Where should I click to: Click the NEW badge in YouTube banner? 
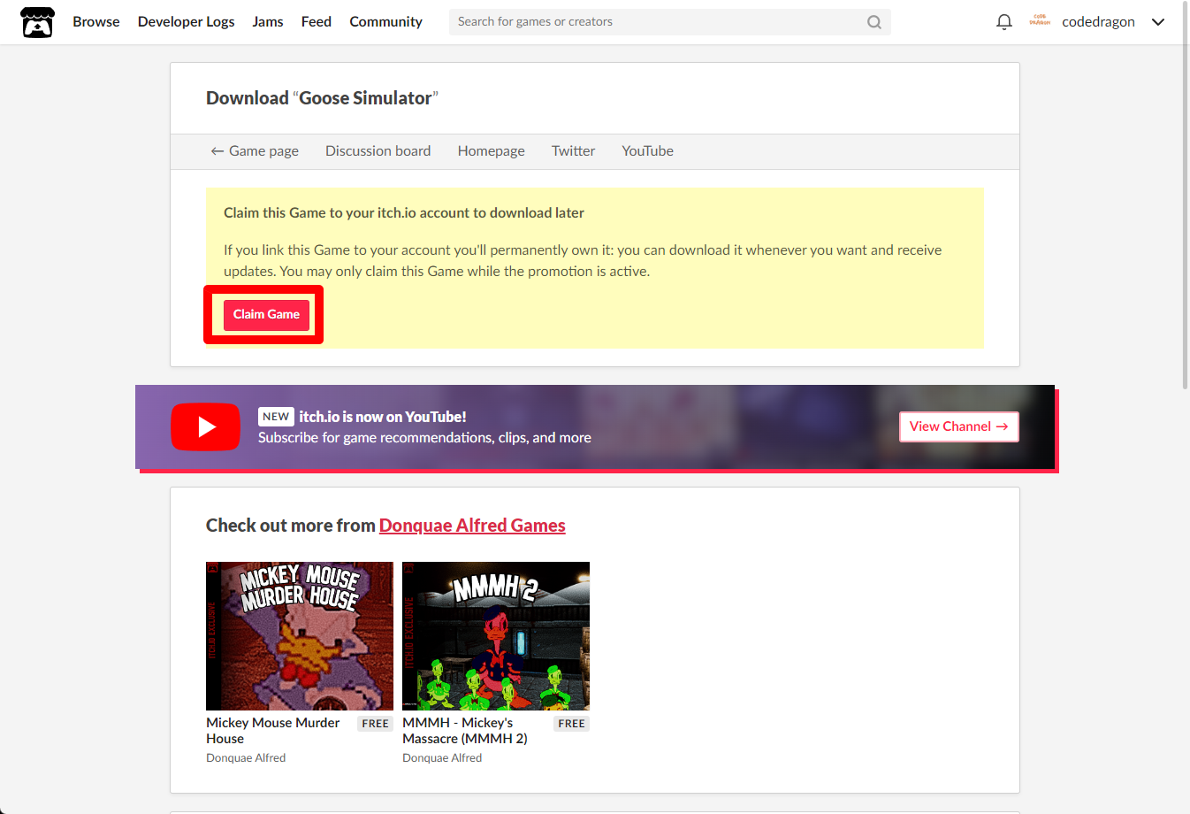click(x=276, y=417)
